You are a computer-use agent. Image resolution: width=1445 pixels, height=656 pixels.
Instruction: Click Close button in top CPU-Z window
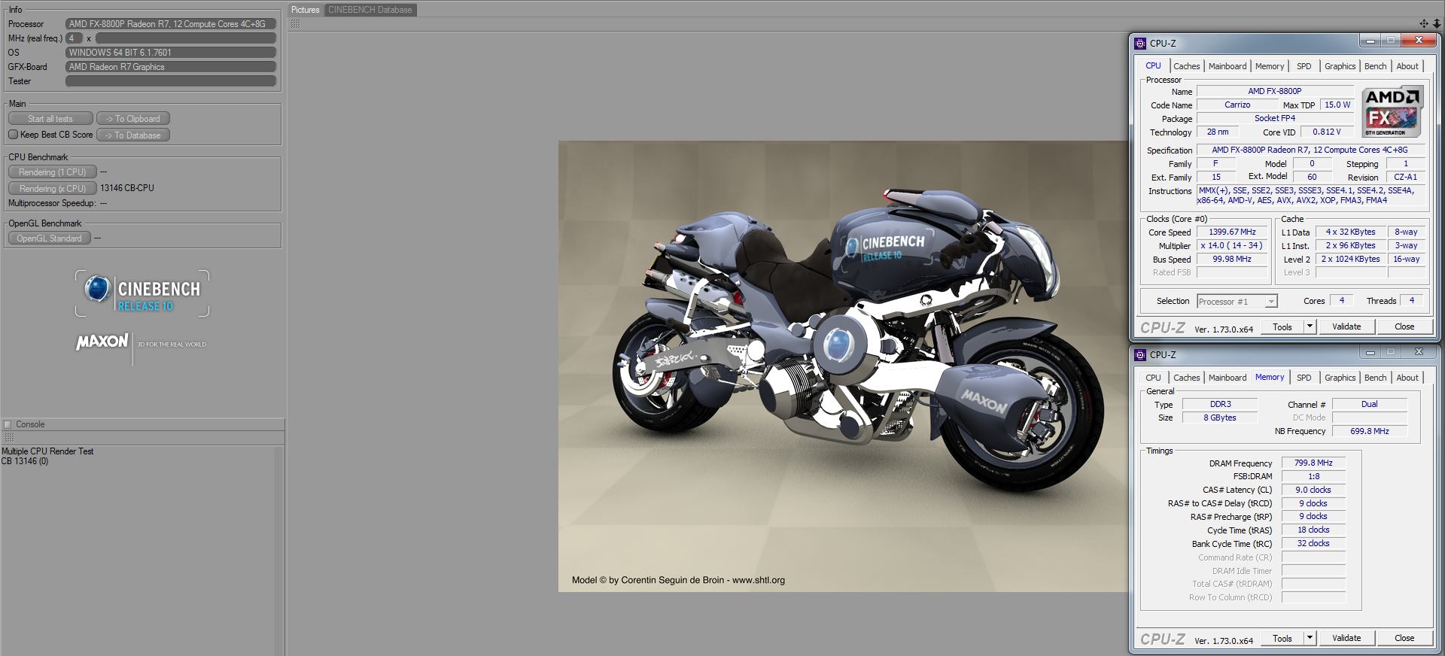(x=1404, y=326)
